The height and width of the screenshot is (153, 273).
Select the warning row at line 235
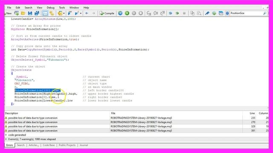136,118
